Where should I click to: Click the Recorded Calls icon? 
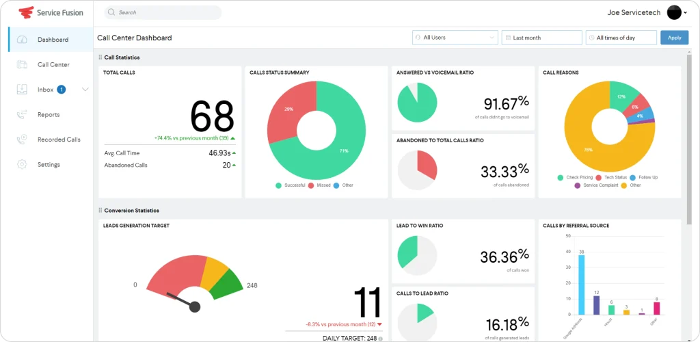[22, 140]
